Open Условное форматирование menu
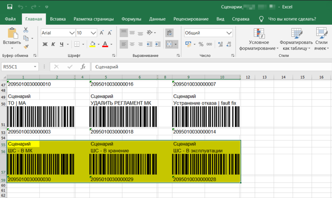Screen dimensions: 332x198 (259, 39)
